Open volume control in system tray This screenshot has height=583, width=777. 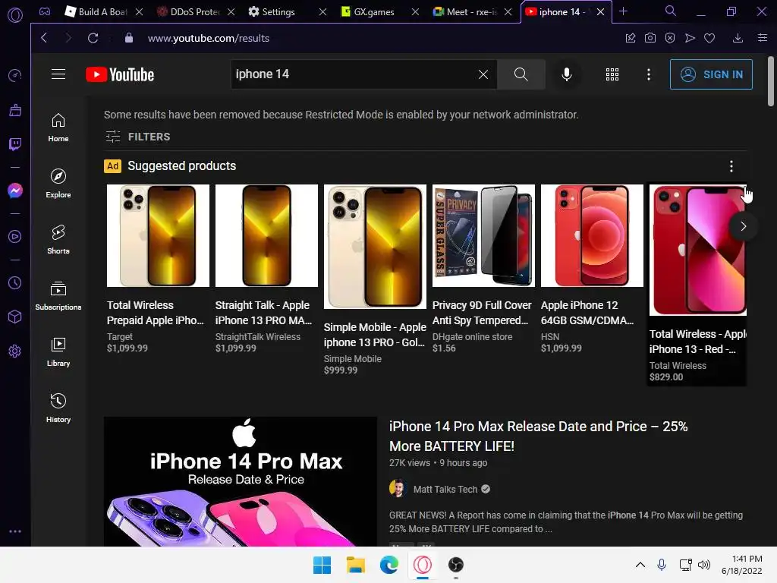pyautogui.click(x=704, y=565)
